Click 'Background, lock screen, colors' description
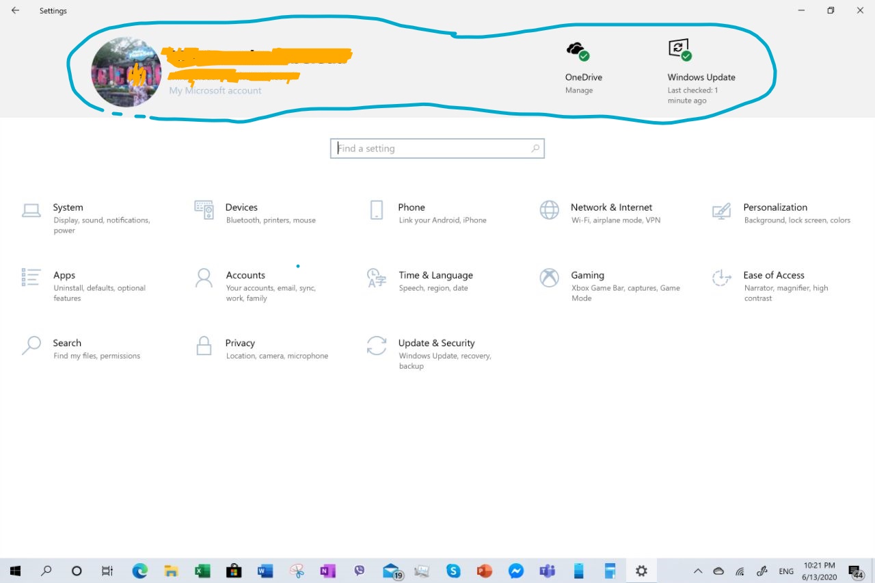The height and width of the screenshot is (583, 875). click(x=797, y=220)
